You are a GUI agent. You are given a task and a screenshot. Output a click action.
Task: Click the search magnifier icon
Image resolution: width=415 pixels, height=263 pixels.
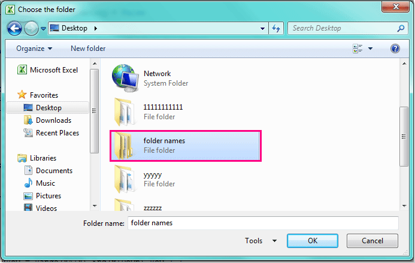click(401, 28)
